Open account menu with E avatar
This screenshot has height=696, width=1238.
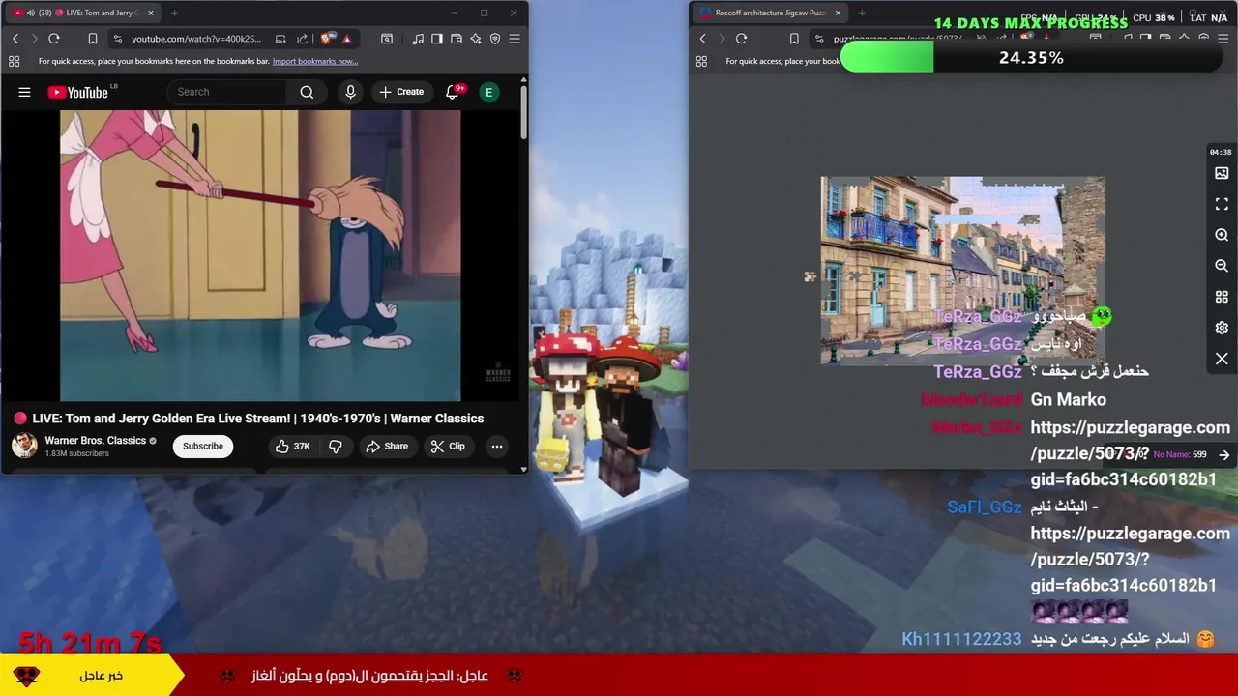(x=488, y=92)
